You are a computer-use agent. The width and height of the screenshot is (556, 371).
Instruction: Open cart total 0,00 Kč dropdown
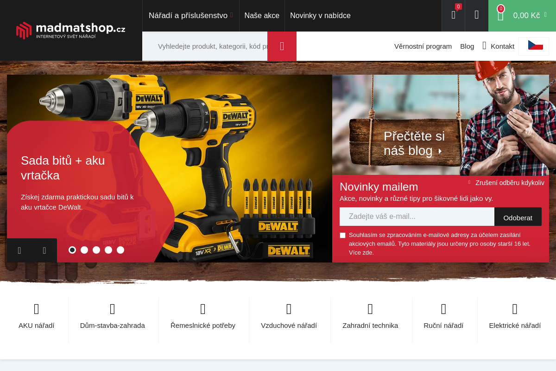coord(530,15)
